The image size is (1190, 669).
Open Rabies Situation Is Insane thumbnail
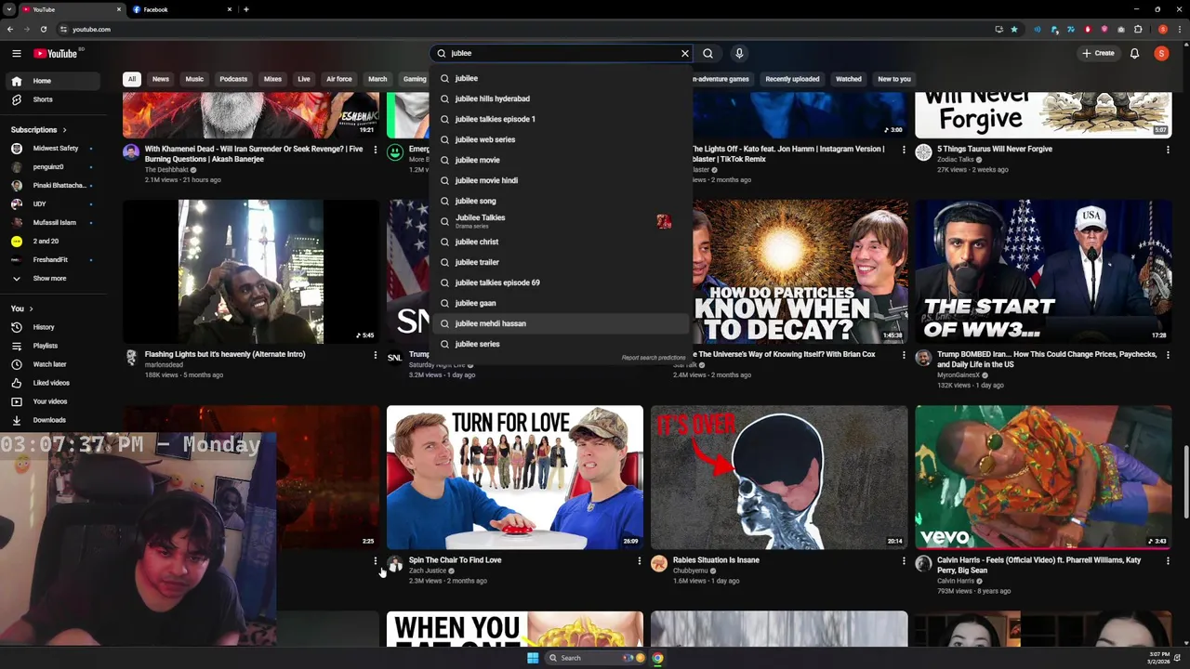pos(779,477)
